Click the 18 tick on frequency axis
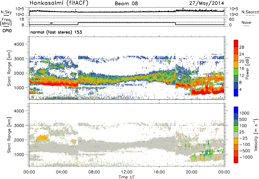Viewport: 259px width, 179px height. coord(22,19)
